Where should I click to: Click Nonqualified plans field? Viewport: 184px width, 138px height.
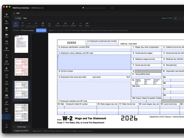146,77
